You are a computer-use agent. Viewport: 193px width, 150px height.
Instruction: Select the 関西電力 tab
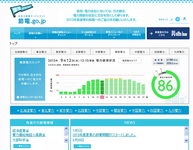[120, 52]
